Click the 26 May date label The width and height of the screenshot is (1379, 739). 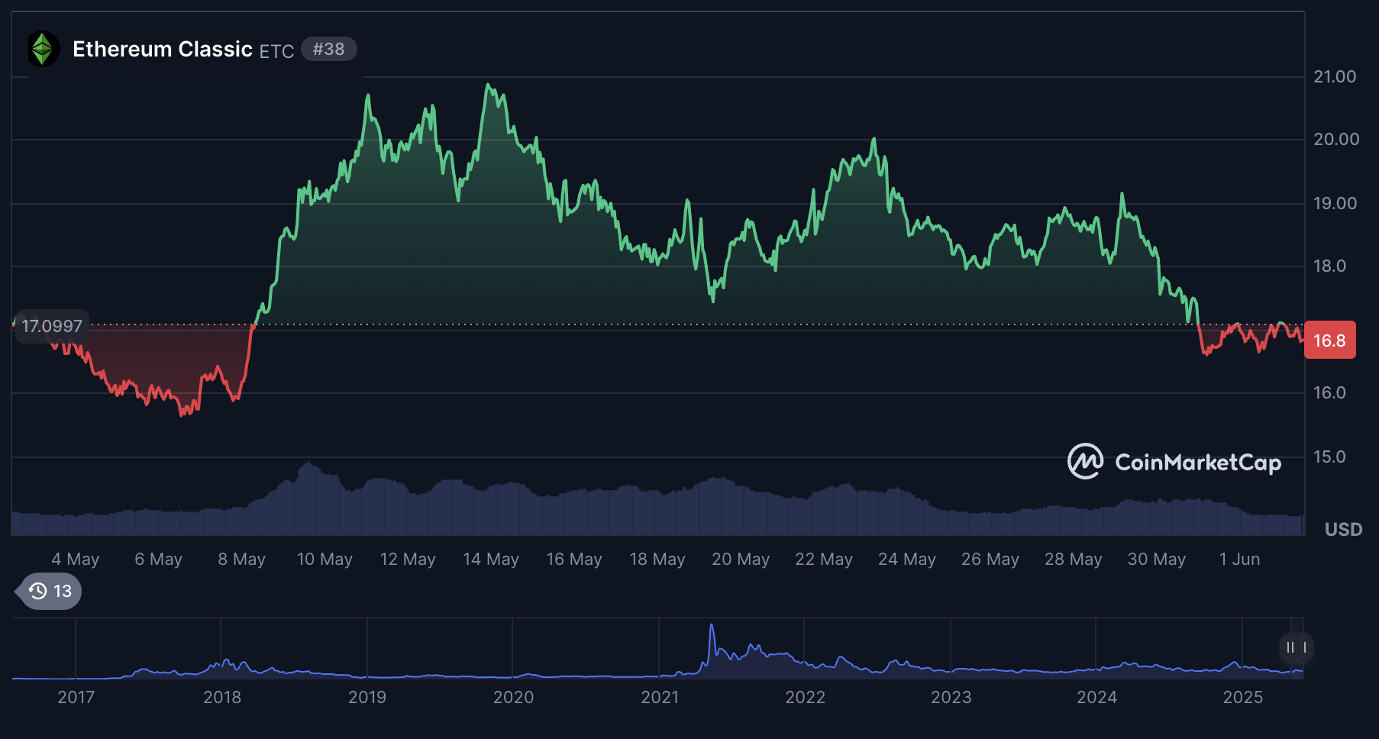click(x=990, y=559)
